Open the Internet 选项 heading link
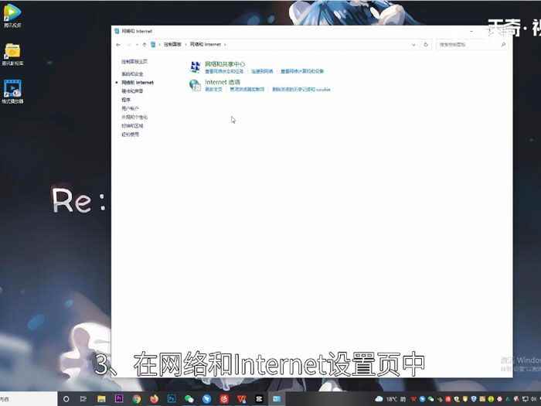Image resolution: width=541 pixels, height=406 pixels. click(x=223, y=82)
